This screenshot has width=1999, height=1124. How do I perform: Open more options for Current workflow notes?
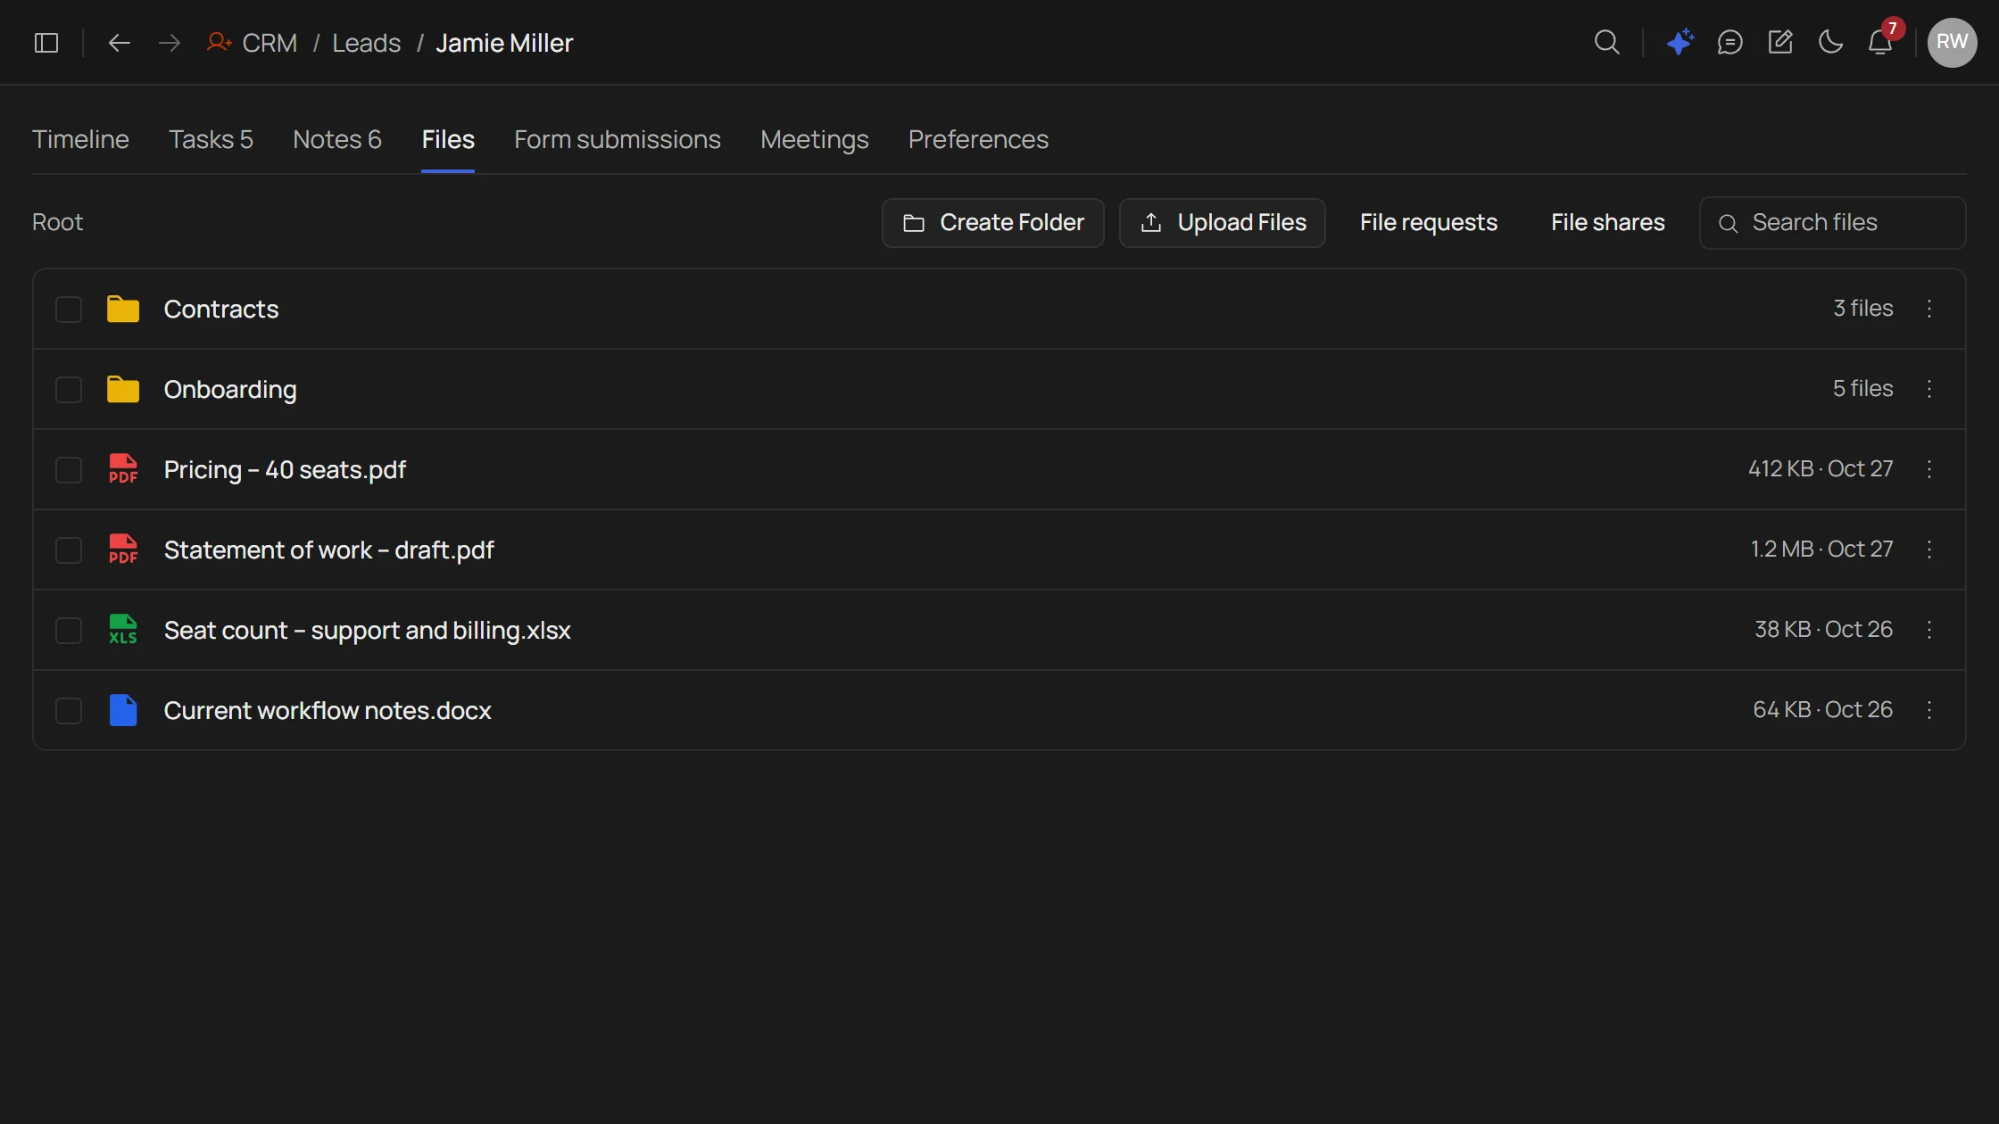[1929, 710]
